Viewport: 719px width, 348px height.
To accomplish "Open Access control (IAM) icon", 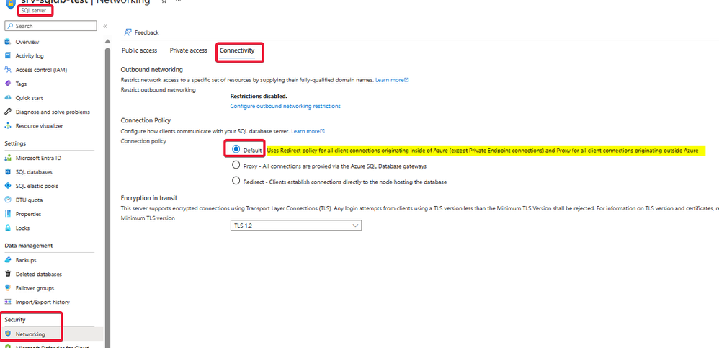I will tap(7, 70).
